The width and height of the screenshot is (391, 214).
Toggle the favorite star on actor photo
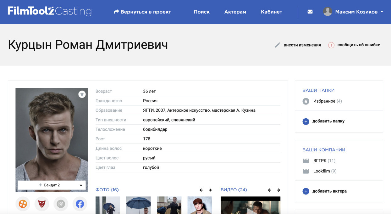[x=82, y=94]
